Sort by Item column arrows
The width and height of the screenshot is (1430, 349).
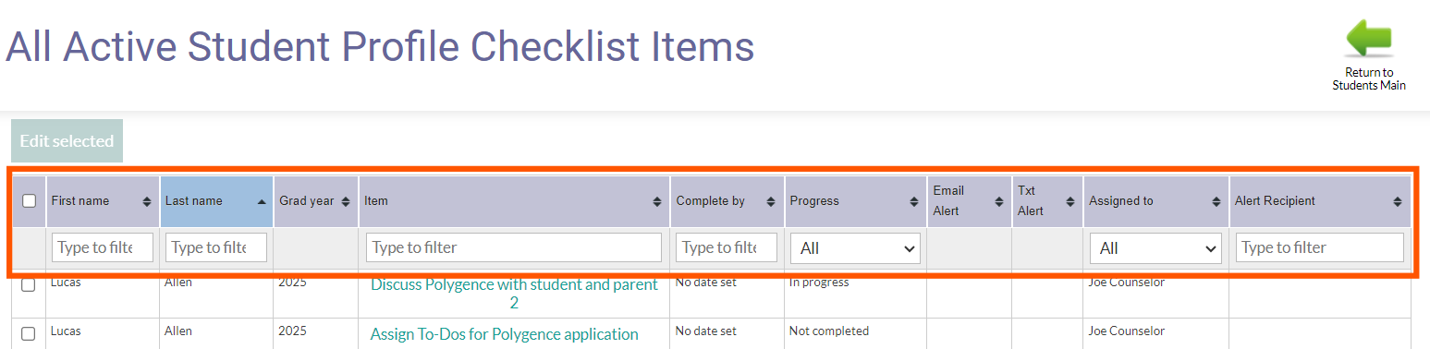[657, 201]
